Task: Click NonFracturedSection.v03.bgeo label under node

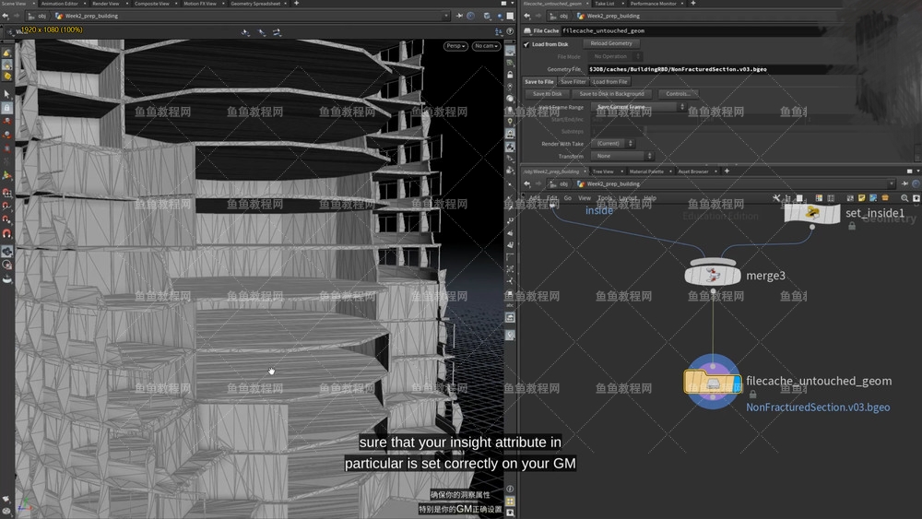Action: 818,407
